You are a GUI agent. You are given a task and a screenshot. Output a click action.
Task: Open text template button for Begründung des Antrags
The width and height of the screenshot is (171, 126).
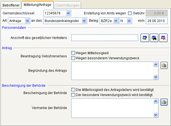[164, 66]
